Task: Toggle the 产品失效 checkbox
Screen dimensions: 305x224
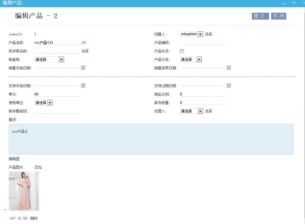Action: (x=182, y=51)
